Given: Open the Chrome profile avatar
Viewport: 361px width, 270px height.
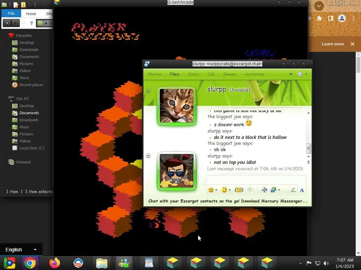Looking at the screenshot, I should coord(342,18).
